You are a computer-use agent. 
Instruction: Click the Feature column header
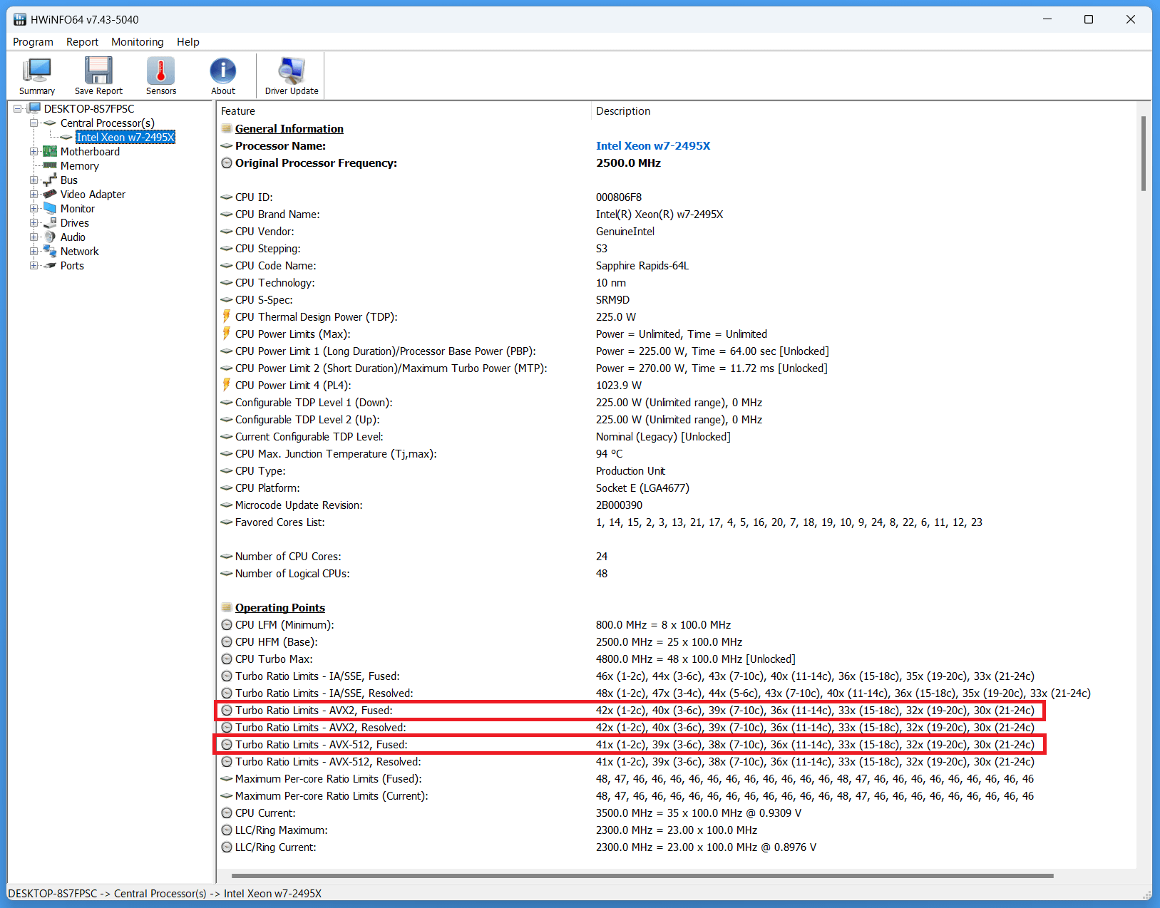(x=238, y=110)
